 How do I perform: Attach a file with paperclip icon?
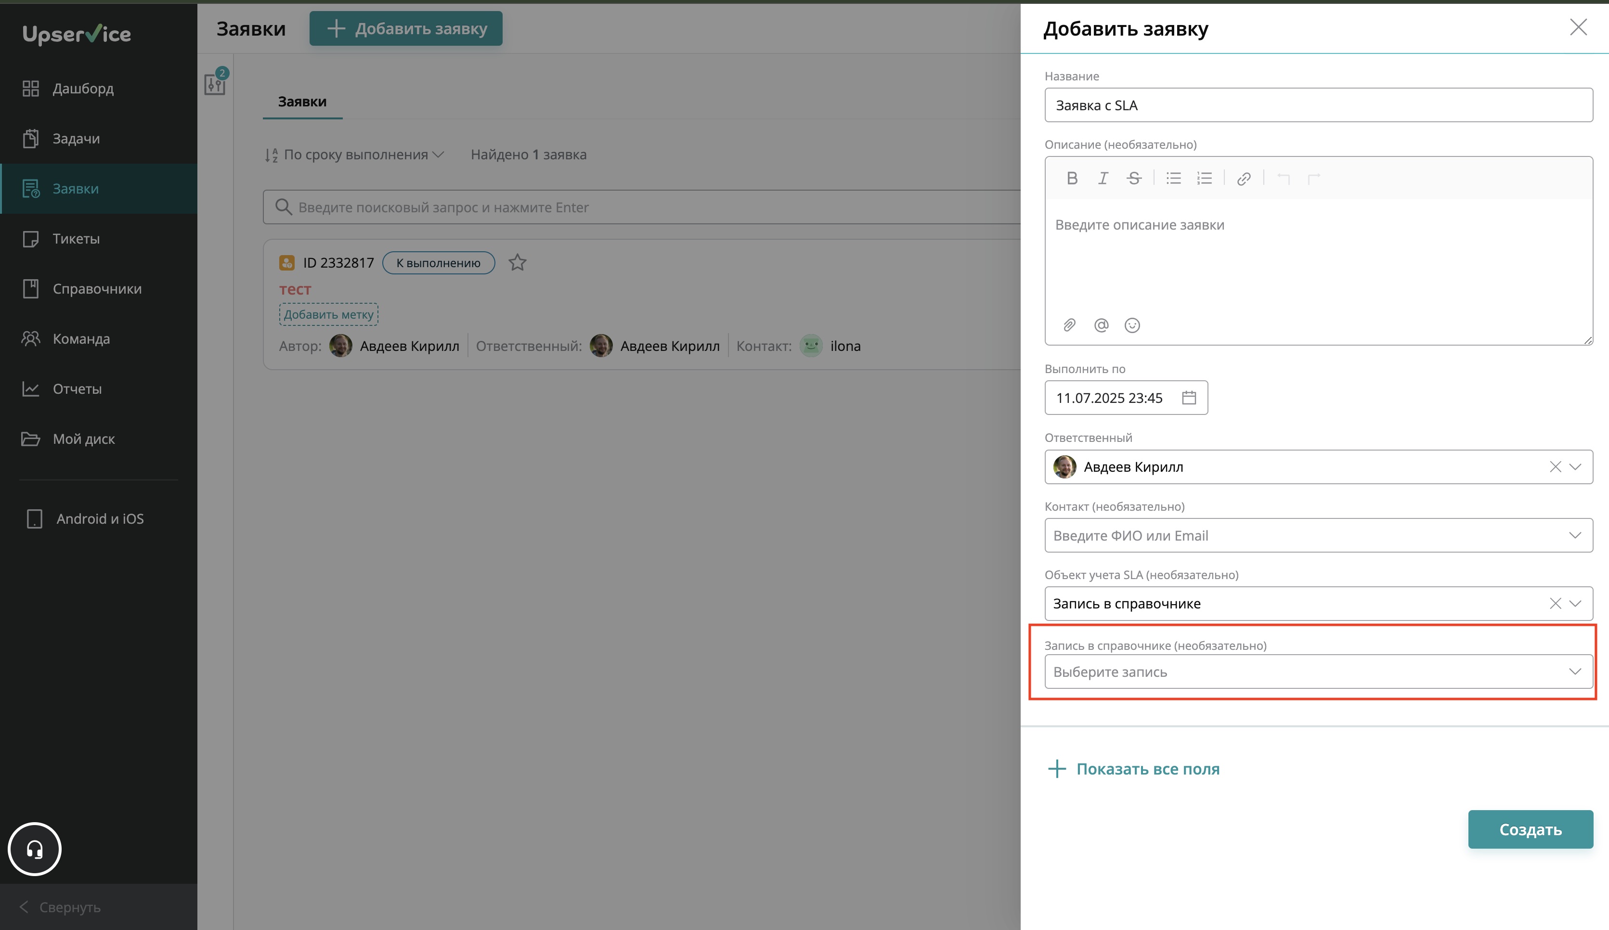coord(1069,325)
